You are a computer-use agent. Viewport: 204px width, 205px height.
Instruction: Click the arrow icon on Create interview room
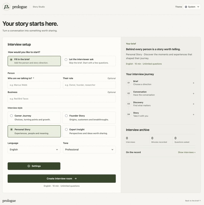[76, 179]
